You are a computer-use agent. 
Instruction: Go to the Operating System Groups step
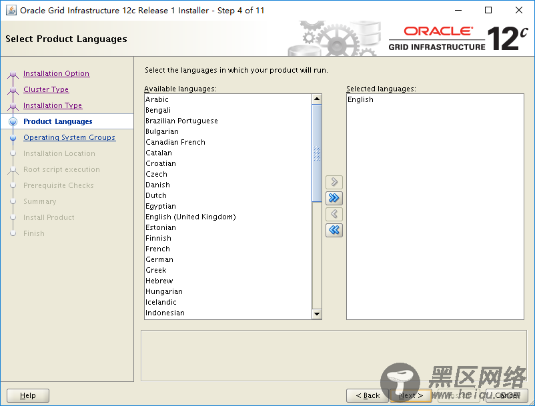pos(69,137)
